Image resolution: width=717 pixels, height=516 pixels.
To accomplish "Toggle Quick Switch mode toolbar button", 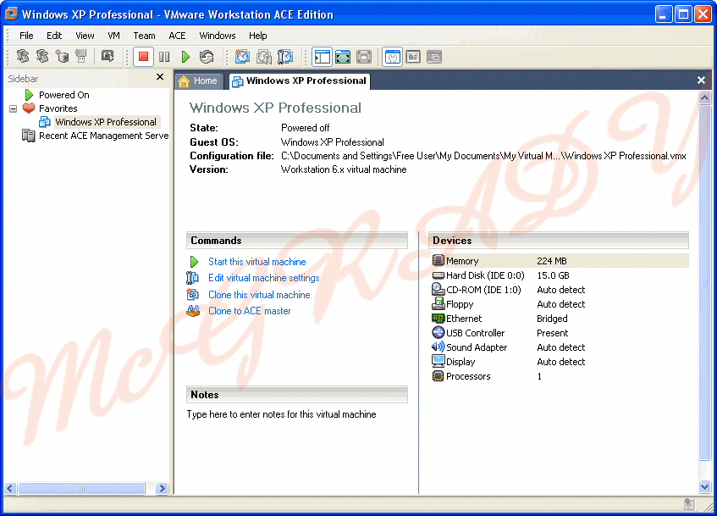I will pyautogui.click(x=364, y=57).
